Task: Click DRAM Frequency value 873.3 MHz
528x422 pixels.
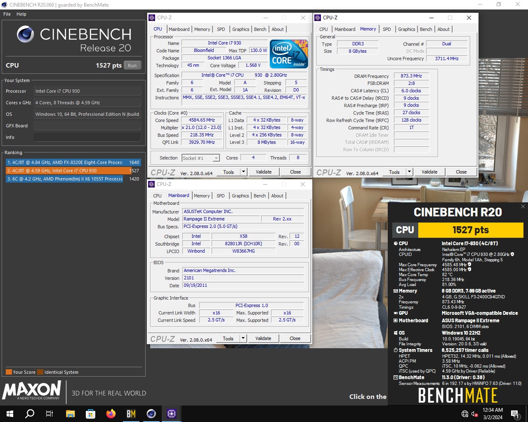Action: (411, 76)
